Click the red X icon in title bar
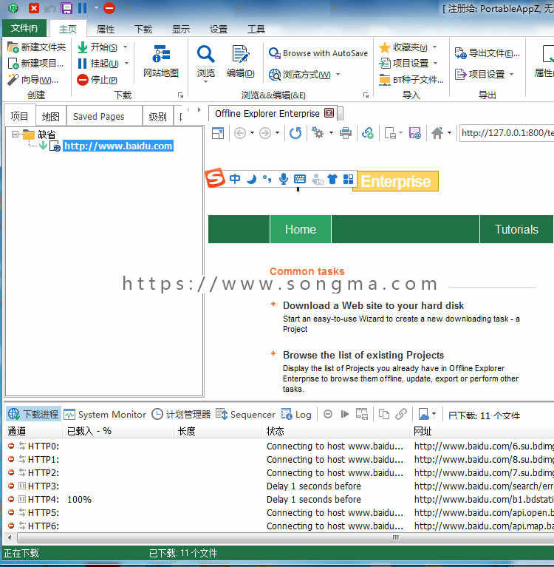554x567 pixels. [34, 8]
